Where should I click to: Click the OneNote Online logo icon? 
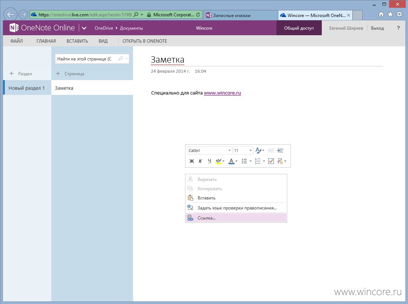tap(14, 28)
